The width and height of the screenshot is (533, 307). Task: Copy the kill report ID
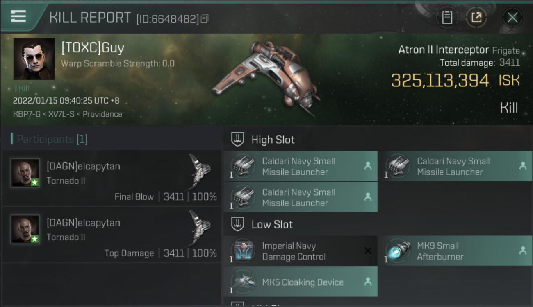click(205, 19)
